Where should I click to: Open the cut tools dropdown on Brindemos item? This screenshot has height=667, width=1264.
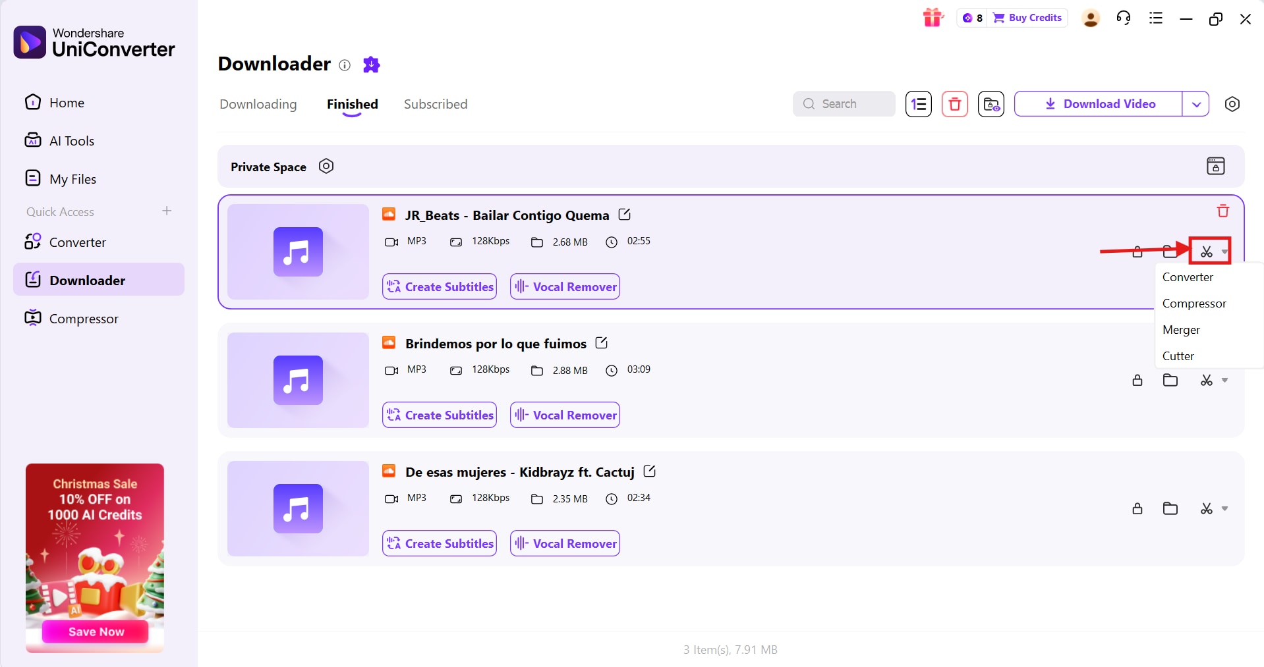tap(1225, 381)
